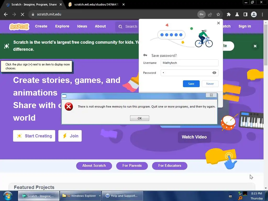The width and height of the screenshot is (268, 201).
Task: Close the Scratch - Imagine, Program, Share tab
Action: point(61,5)
